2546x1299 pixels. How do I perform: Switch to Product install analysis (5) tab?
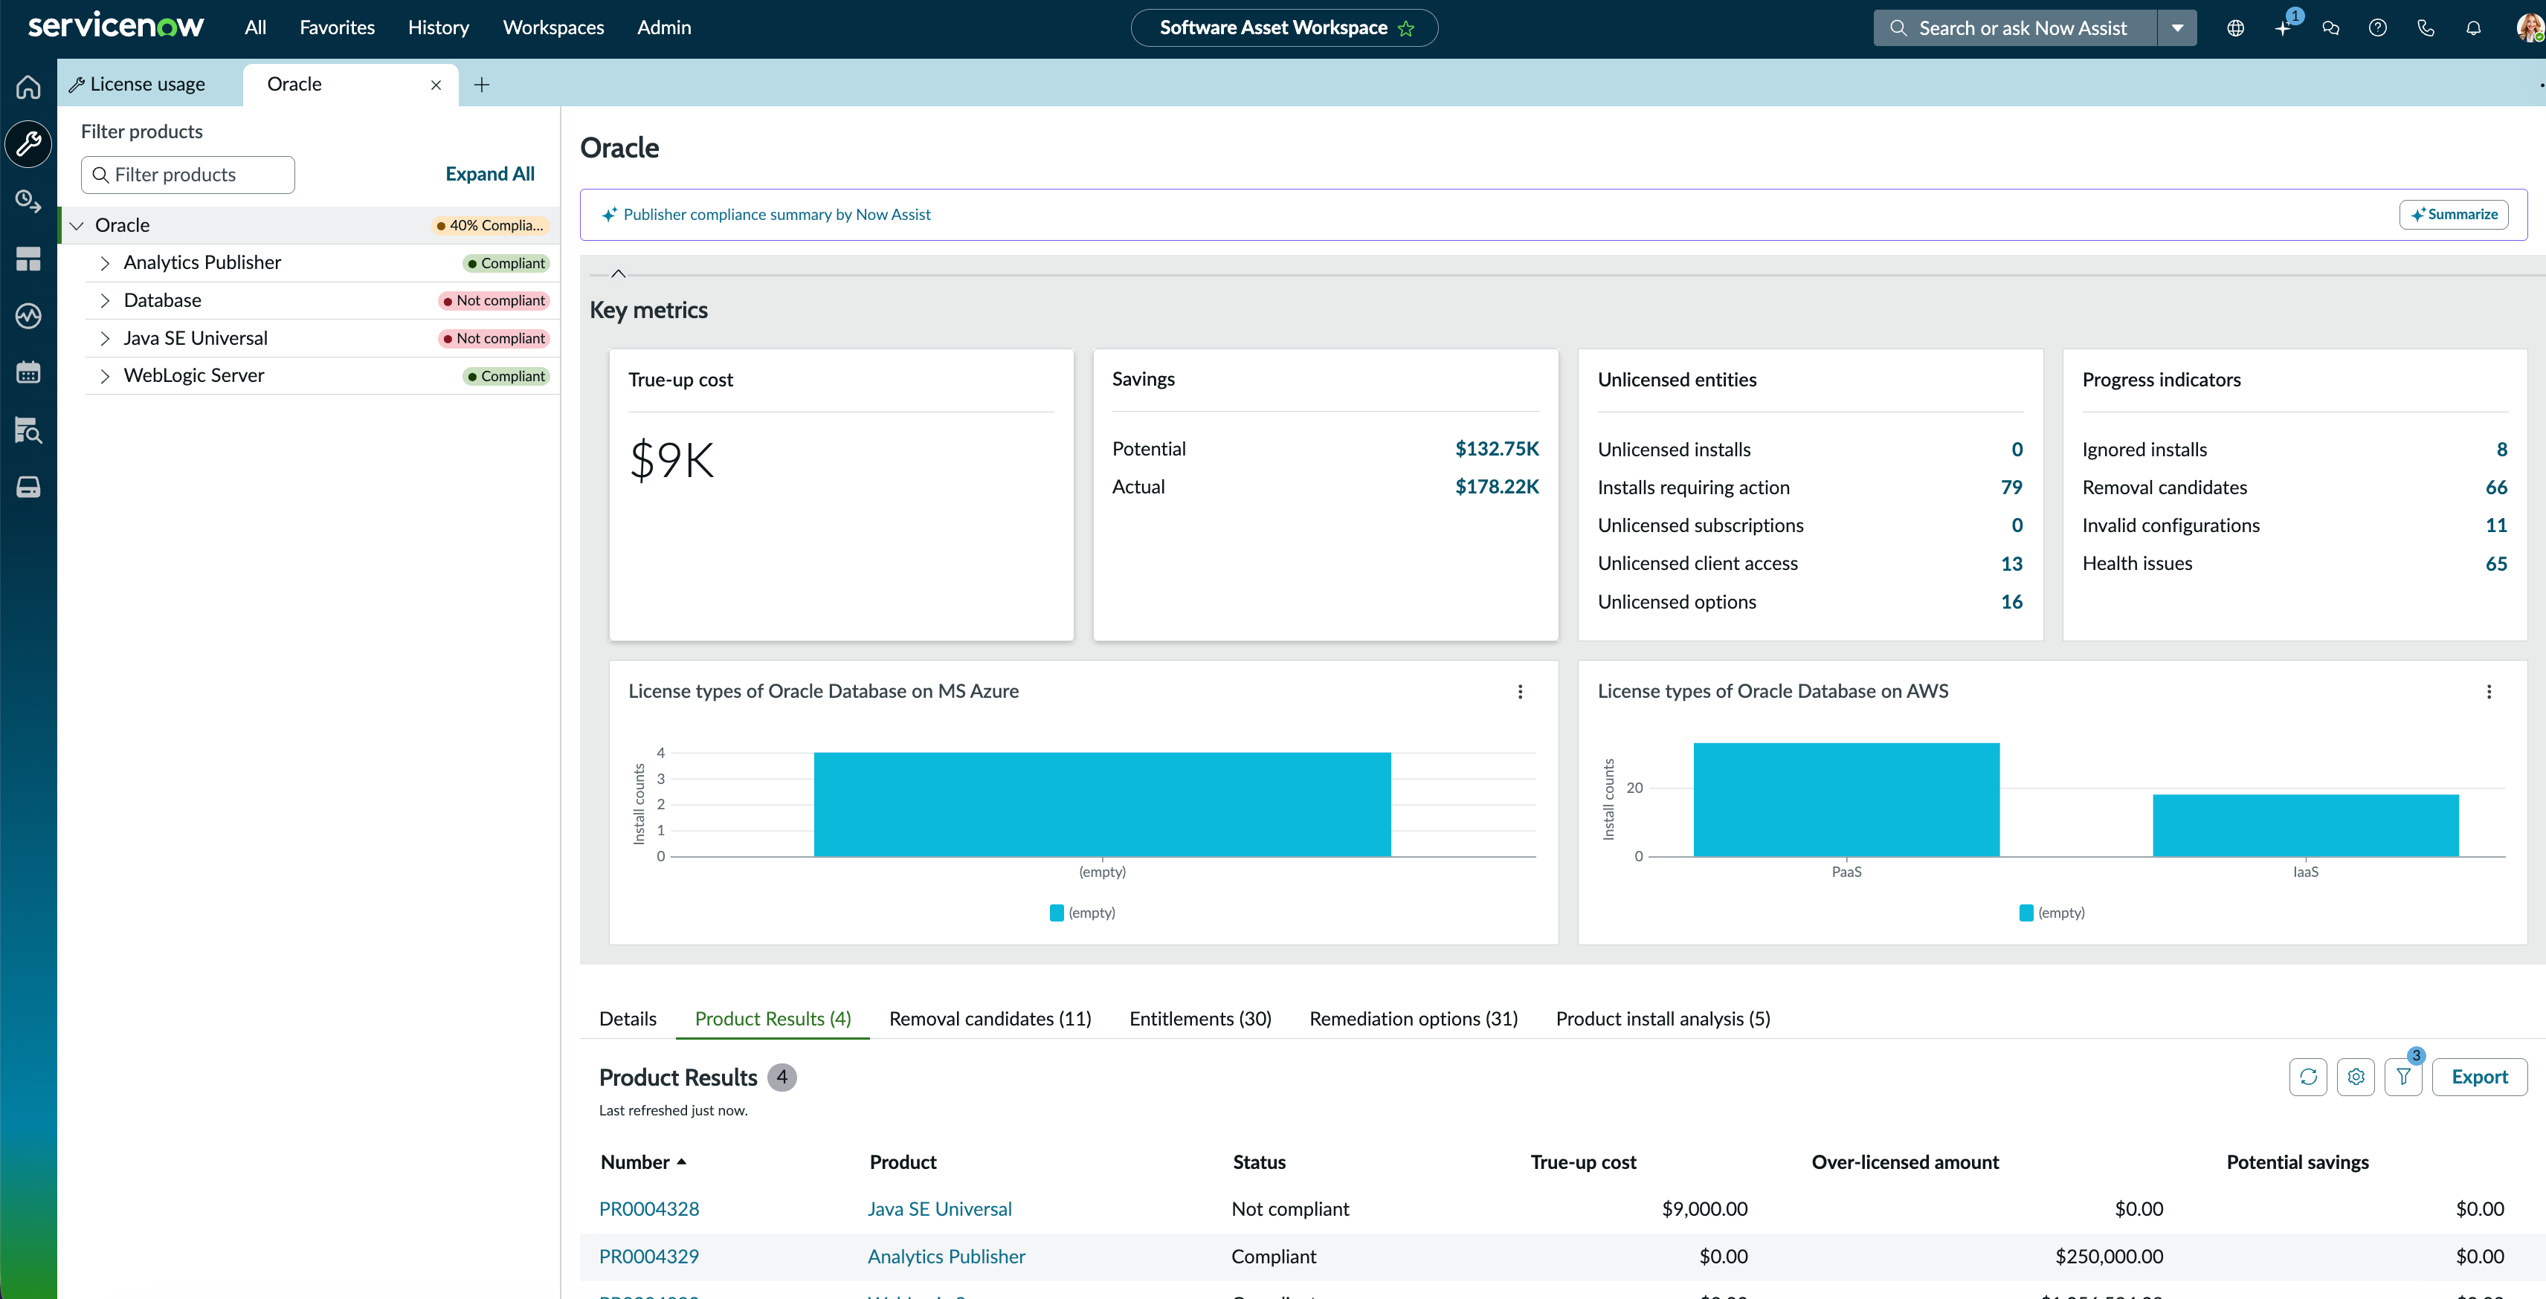point(1663,1018)
